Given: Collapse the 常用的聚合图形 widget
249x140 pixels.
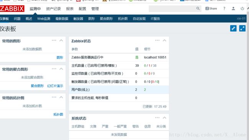Looking at the screenshot, I should 61,69.
